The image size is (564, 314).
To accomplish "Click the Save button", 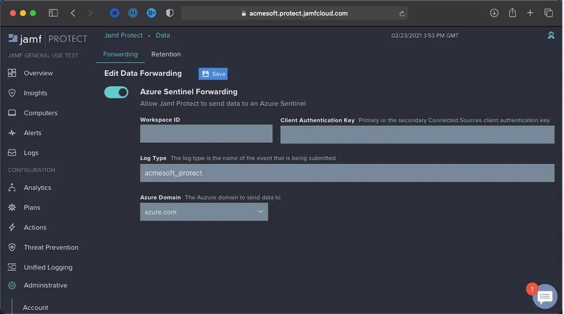I will point(213,74).
